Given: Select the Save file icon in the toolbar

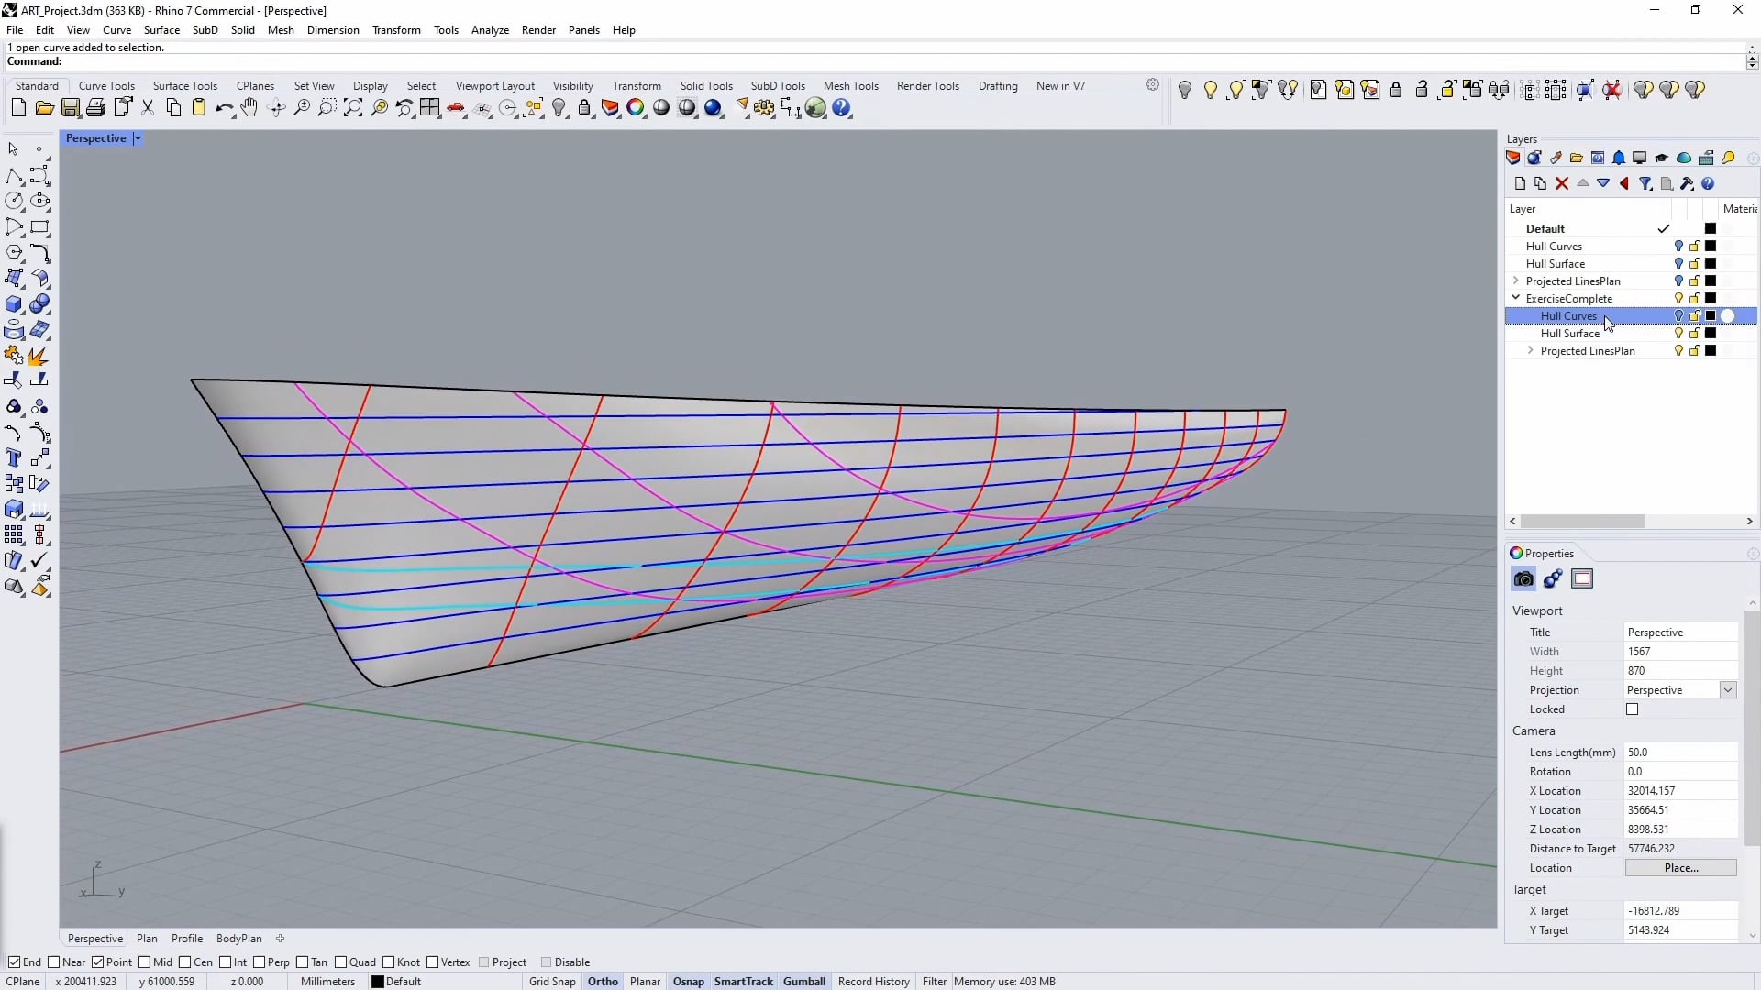Looking at the screenshot, I should pyautogui.click(x=71, y=107).
